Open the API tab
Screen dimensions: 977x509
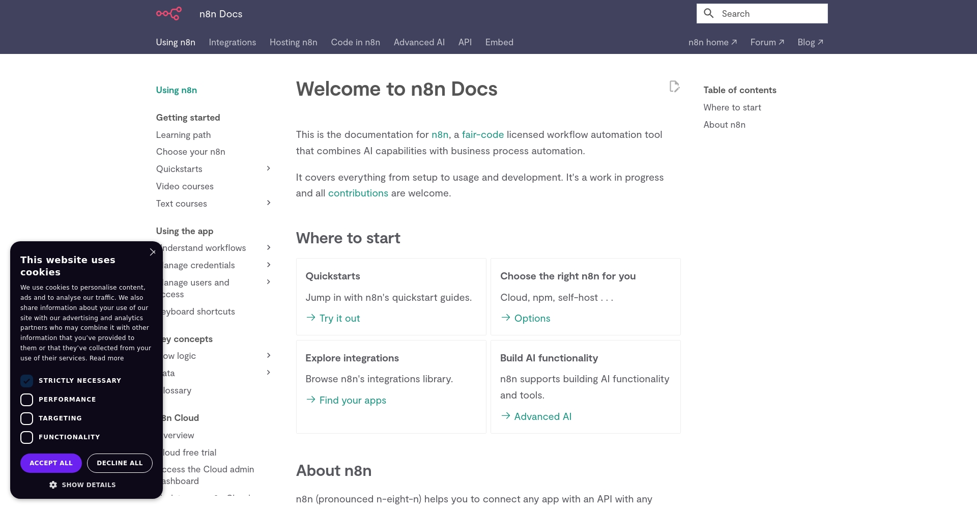click(465, 42)
